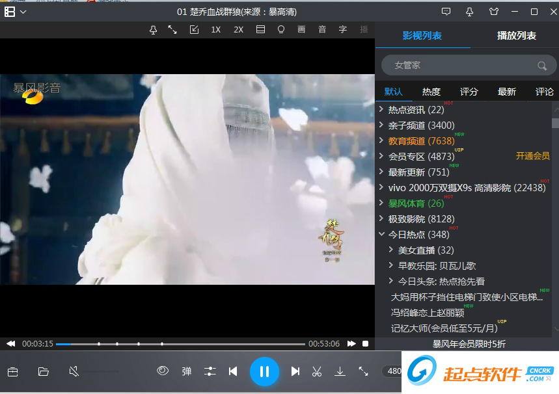Click the theater layout icon in video toolbar

(x=260, y=29)
